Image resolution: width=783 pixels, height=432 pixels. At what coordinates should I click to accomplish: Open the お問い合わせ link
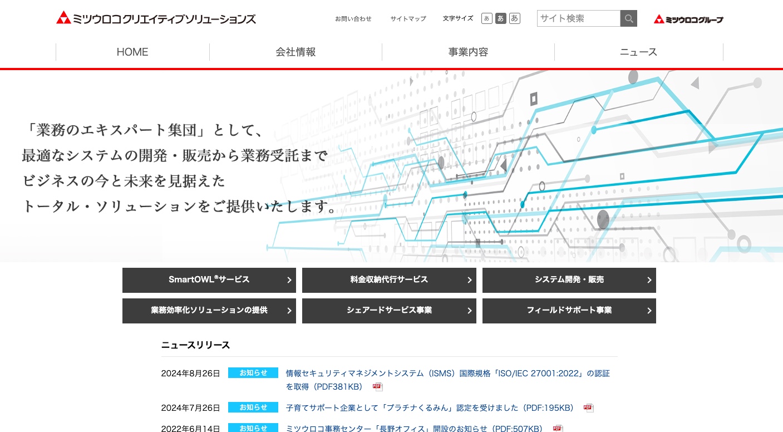353,18
